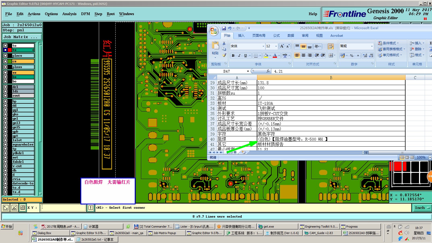This screenshot has height=243, width=432.
Task: Toggle the checkbox for layer plncs
Action: click(x=5, y=56)
